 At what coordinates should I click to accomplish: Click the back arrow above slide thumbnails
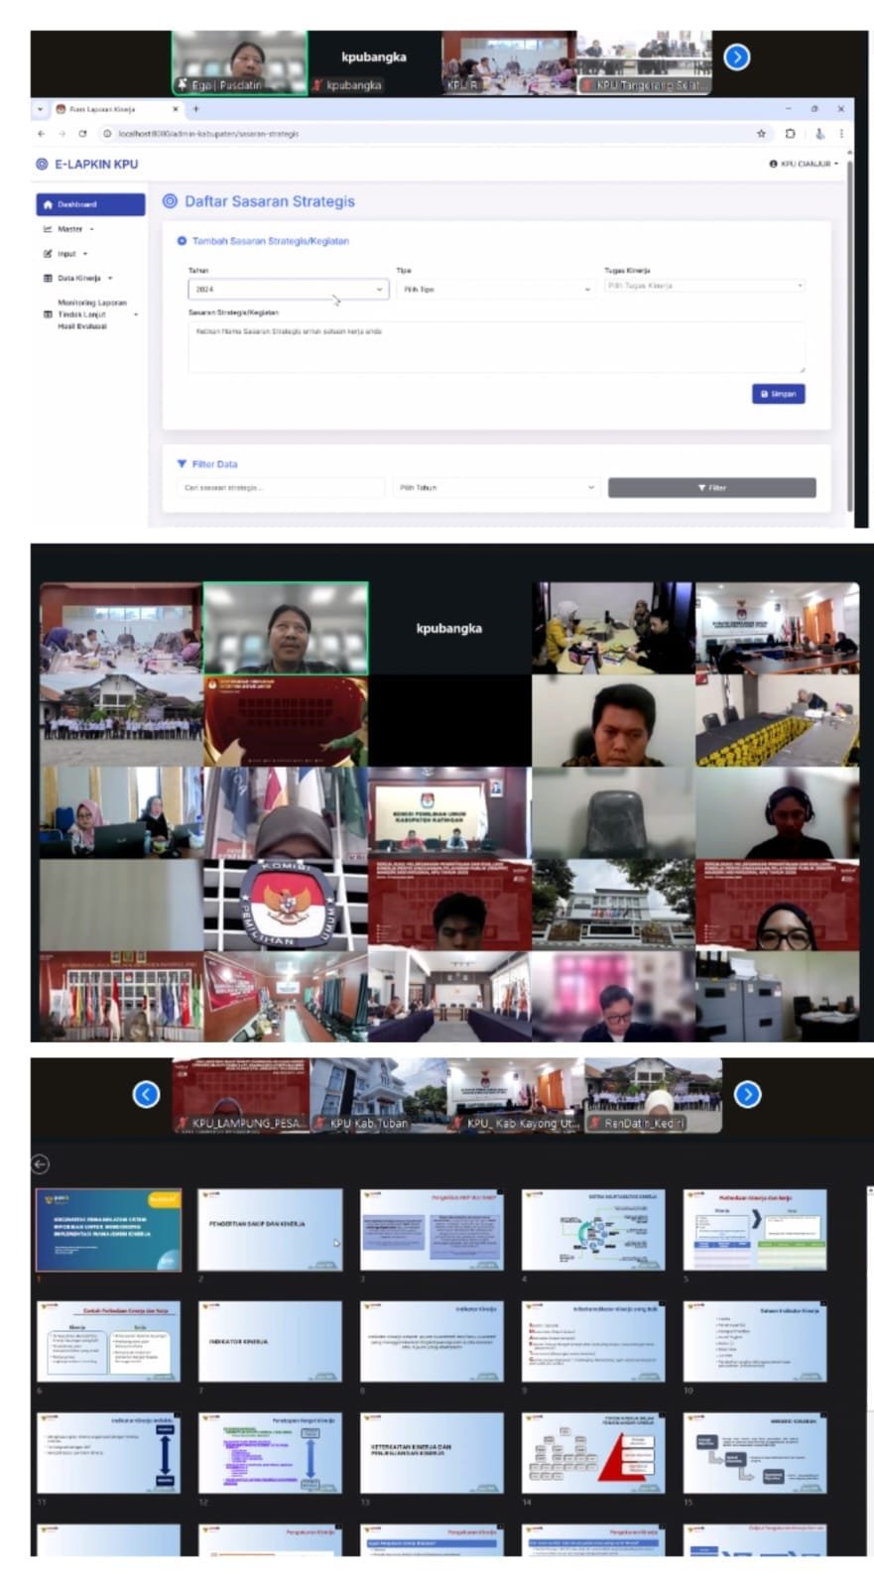[41, 1163]
